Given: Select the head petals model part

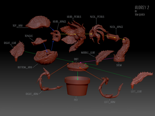Looking at the screenshot, I should point(73,36).
